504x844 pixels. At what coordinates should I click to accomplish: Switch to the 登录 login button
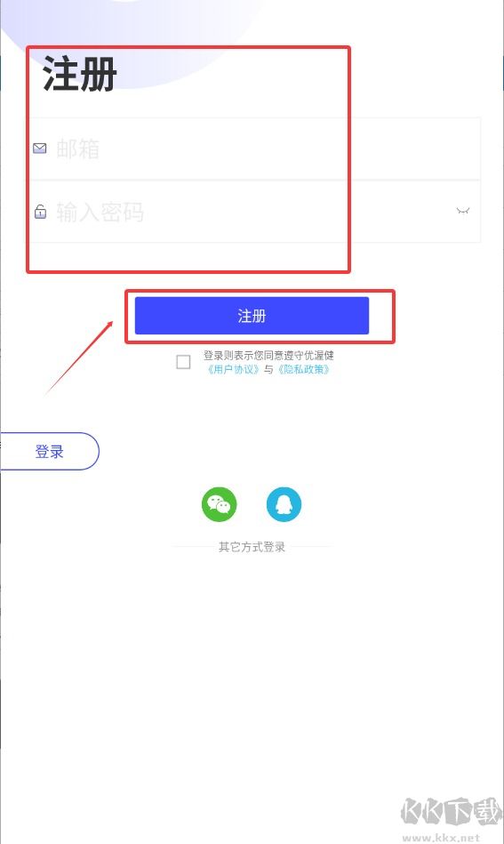coord(50,451)
